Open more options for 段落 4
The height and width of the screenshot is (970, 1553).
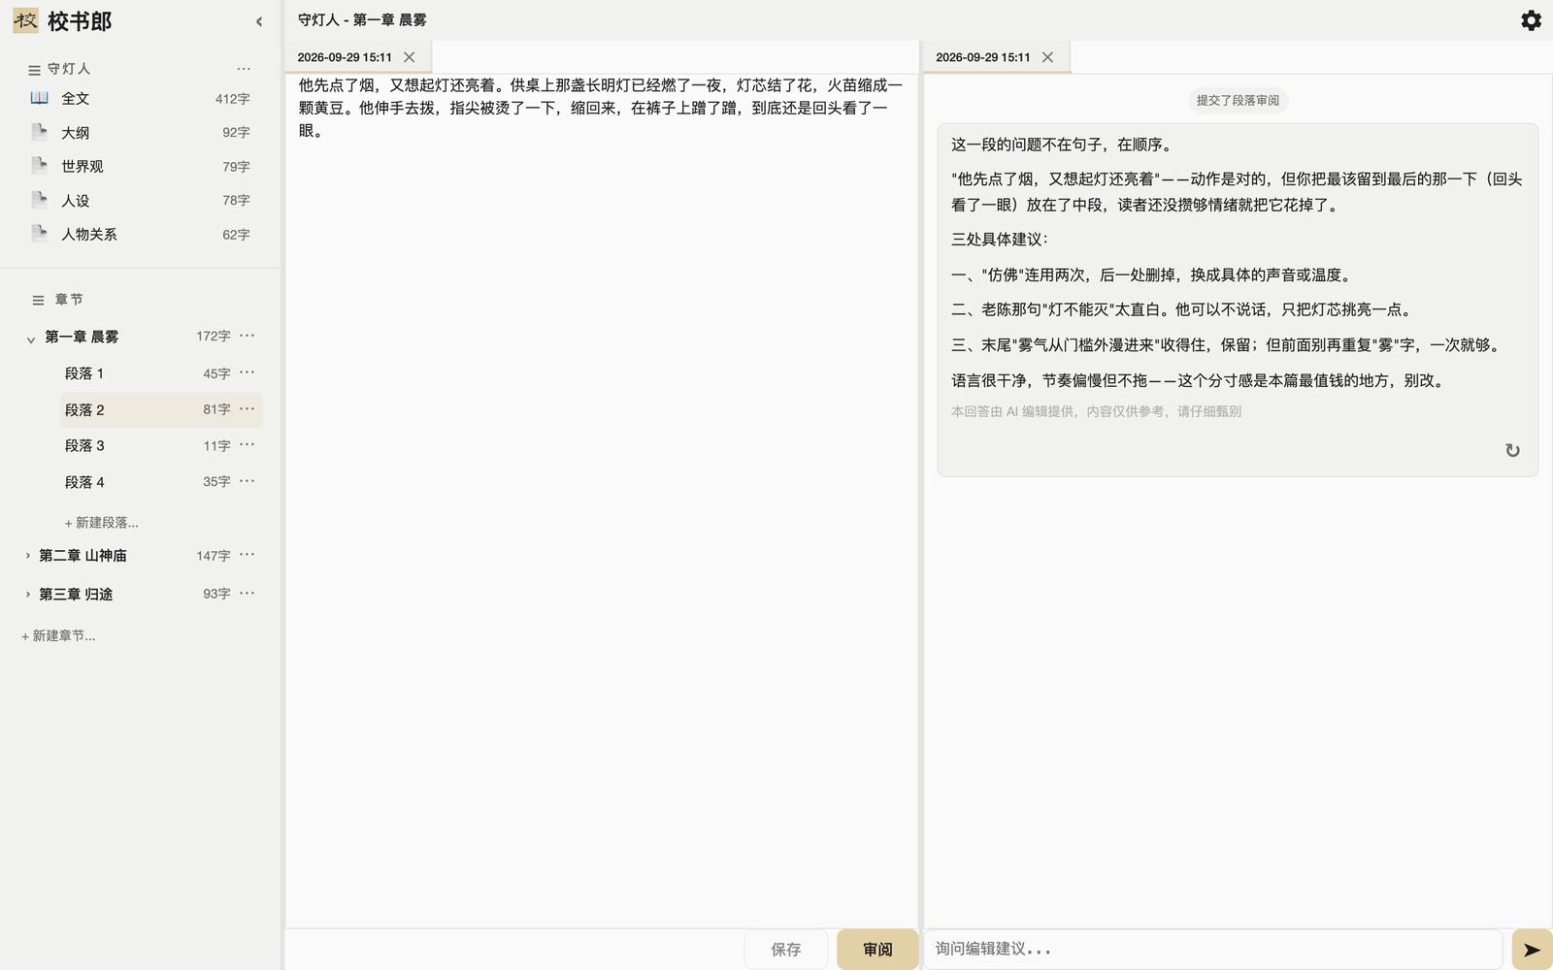(x=248, y=481)
